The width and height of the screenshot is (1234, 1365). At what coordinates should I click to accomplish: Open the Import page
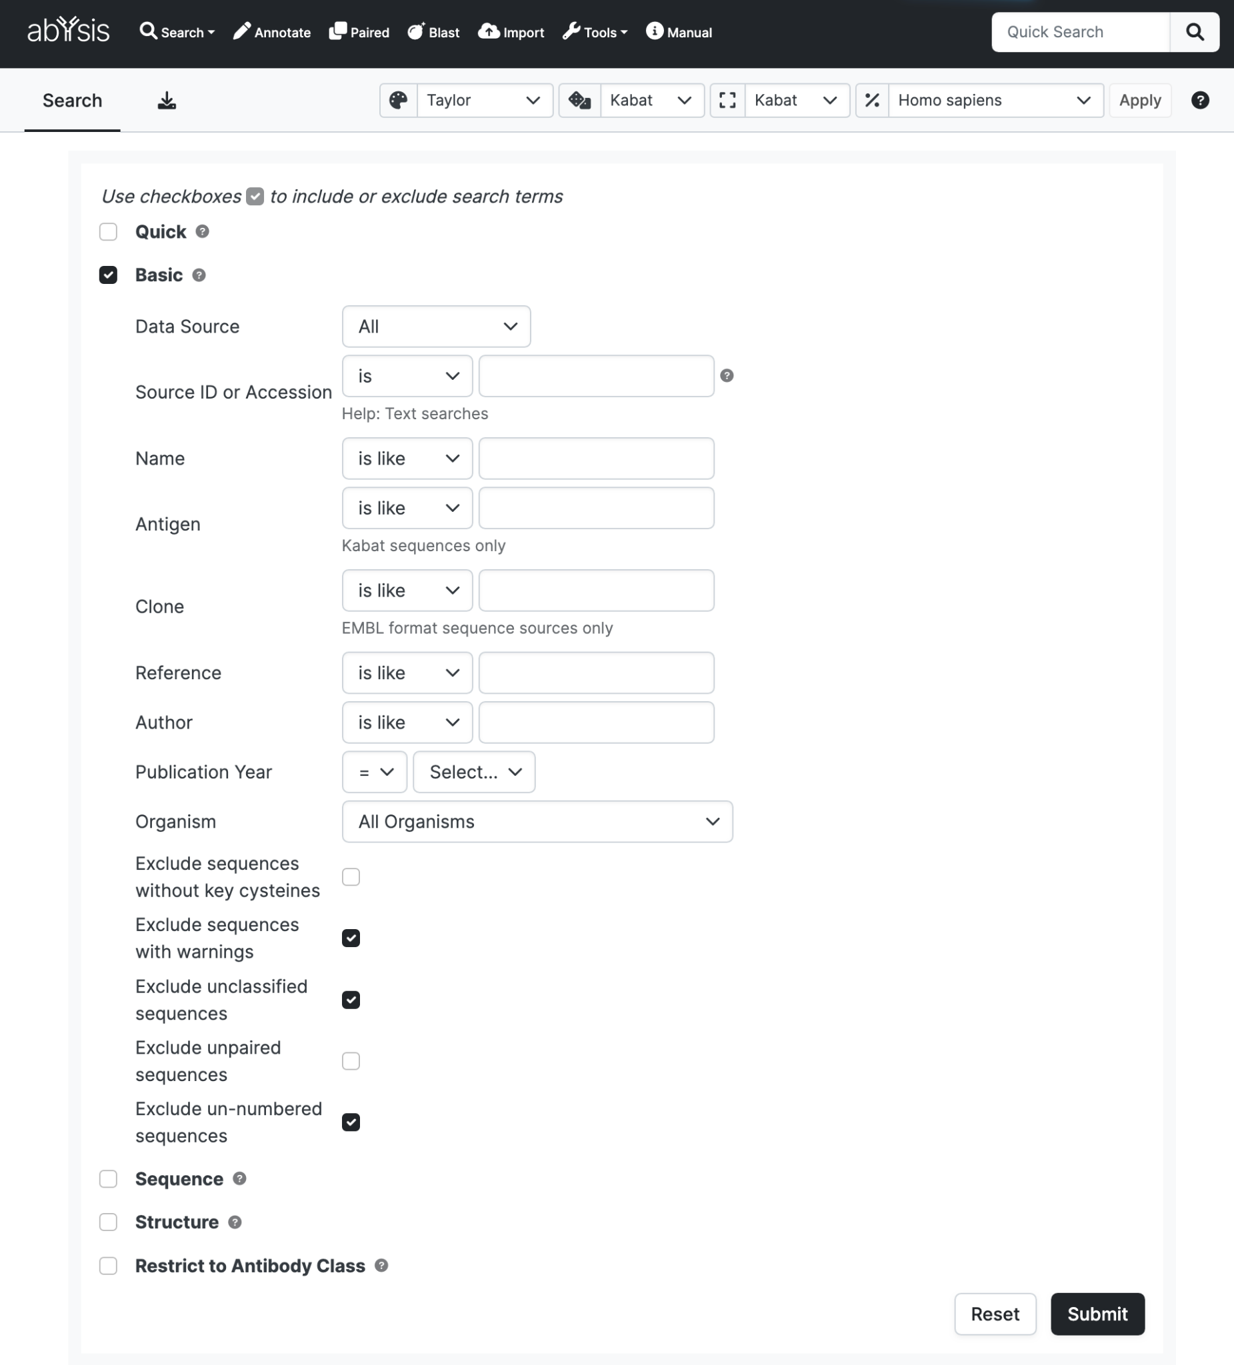pyautogui.click(x=511, y=32)
